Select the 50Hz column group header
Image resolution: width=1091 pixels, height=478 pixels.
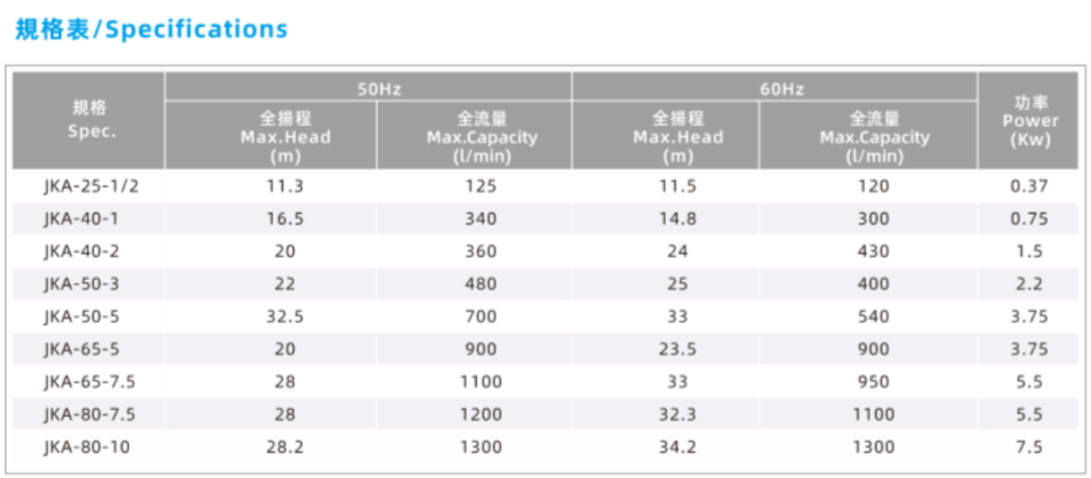point(368,88)
